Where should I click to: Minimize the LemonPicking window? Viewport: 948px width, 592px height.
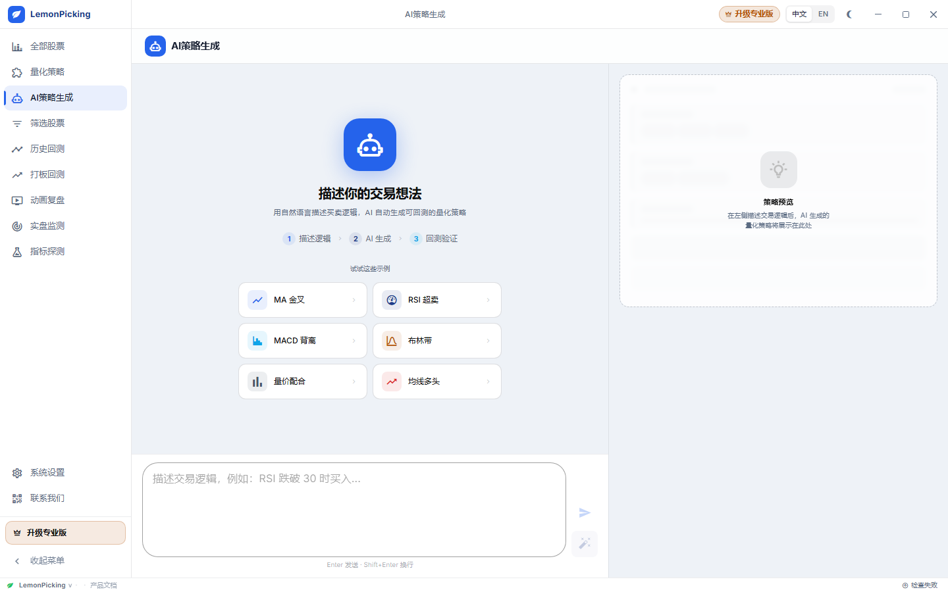(x=878, y=14)
